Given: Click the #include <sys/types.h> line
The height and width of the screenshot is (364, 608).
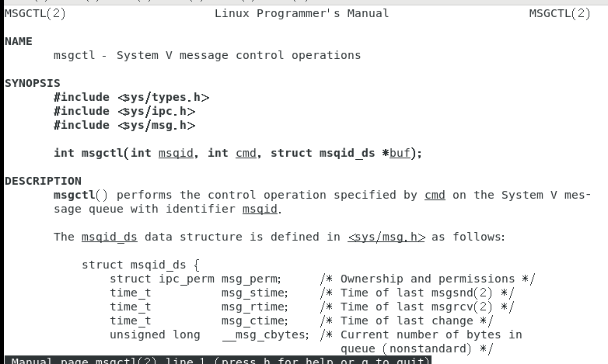Looking at the screenshot, I should point(131,97).
